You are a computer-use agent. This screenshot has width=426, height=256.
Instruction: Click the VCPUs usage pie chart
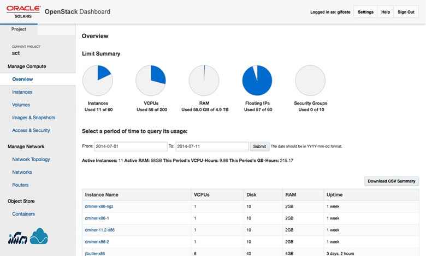click(151, 80)
